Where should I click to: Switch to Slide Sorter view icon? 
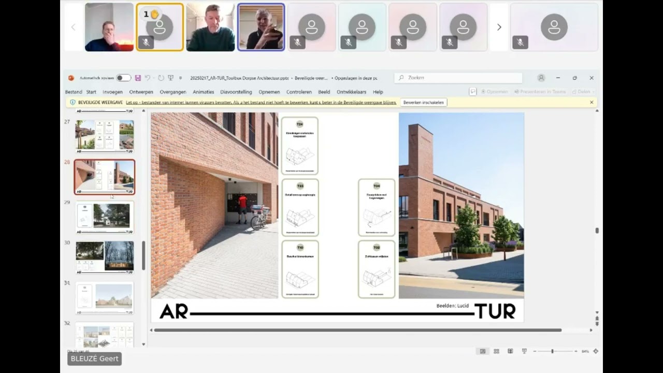coord(496,351)
